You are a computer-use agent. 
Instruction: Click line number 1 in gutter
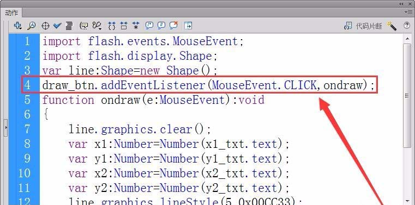click(27, 41)
